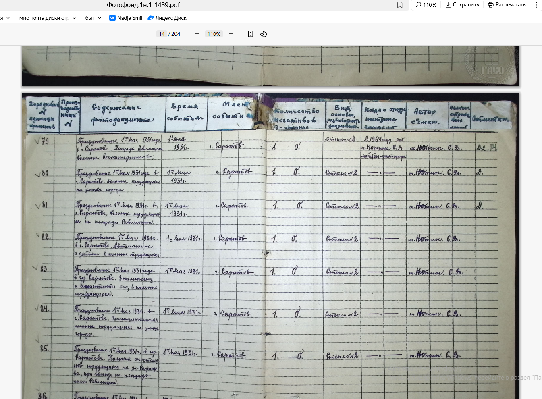This screenshot has height=399, width=542.
Task: Click the PDF title Фотофонд.1н.1-1439.pdf
Action: click(x=143, y=5)
